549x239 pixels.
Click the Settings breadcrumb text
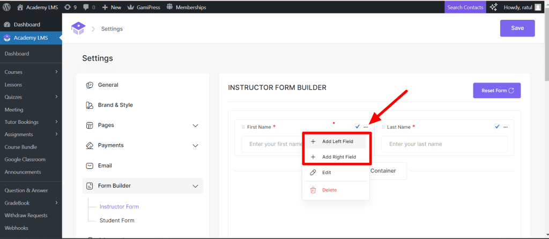[x=112, y=29]
